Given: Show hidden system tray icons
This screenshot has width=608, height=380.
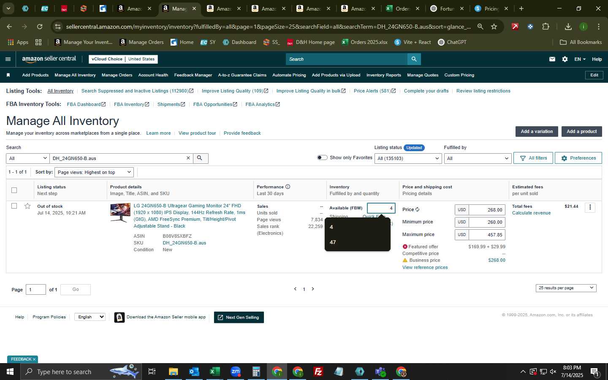Looking at the screenshot, I should (523, 372).
